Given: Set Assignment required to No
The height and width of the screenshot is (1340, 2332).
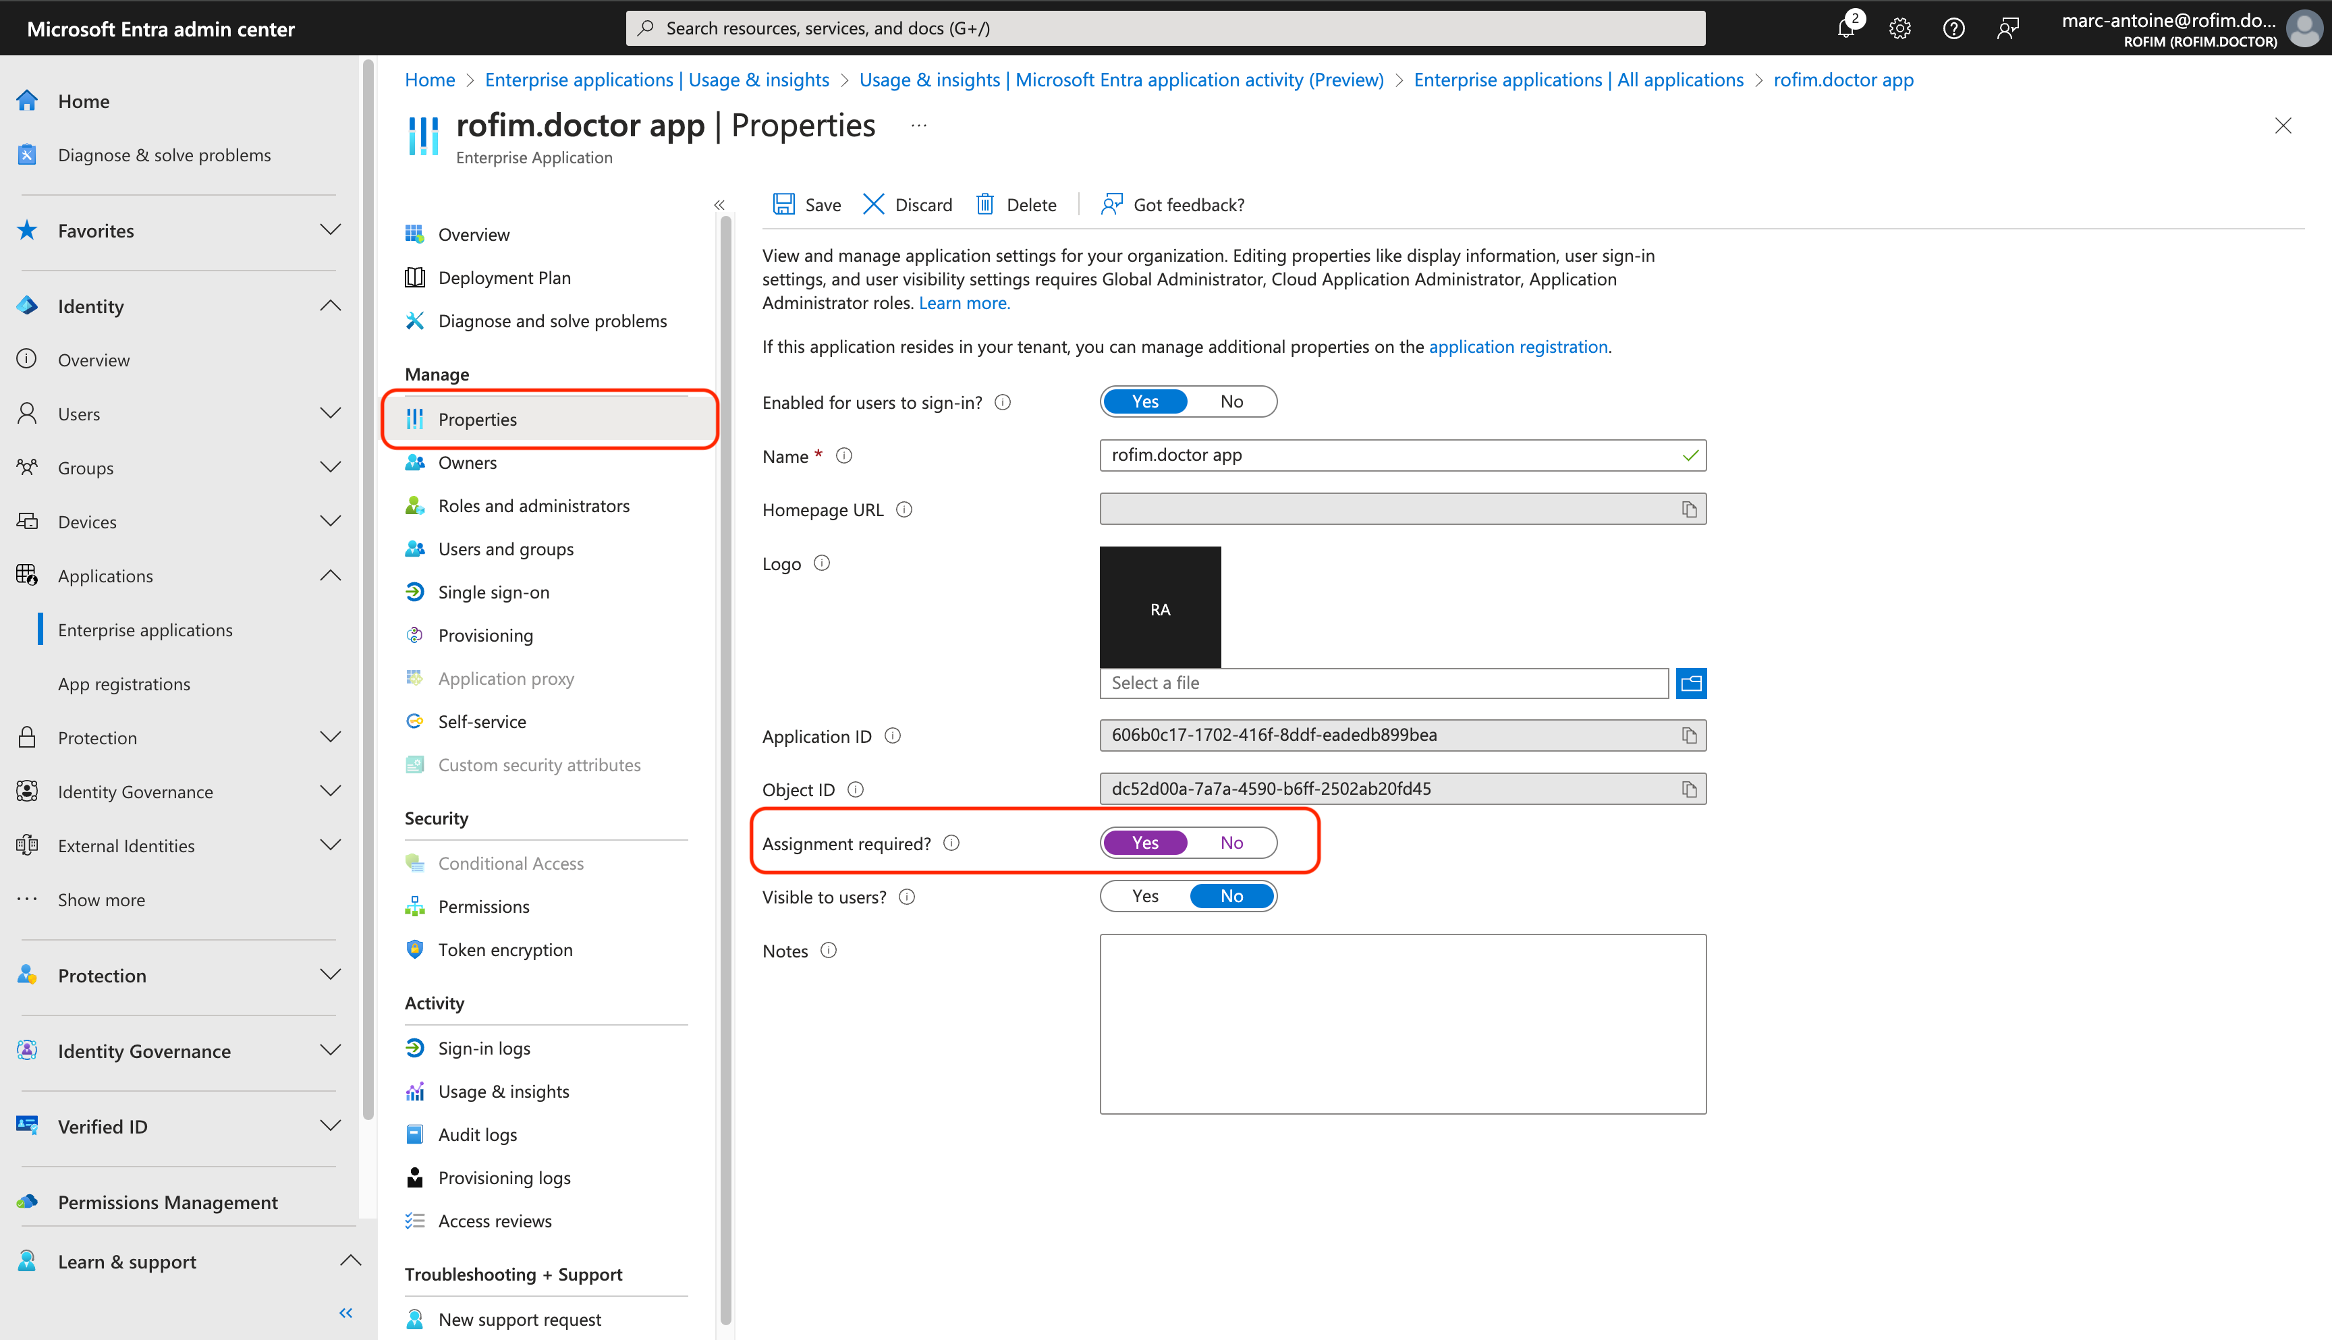Looking at the screenshot, I should coord(1231,843).
